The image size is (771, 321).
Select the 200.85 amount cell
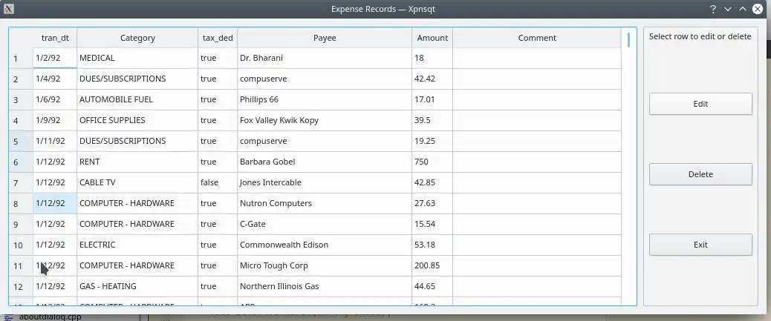[x=432, y=265]
